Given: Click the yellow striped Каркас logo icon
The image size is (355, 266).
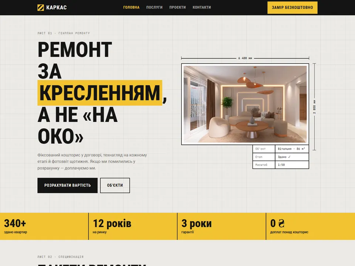Looking at the screenshot, I should [x=41, y=7].
